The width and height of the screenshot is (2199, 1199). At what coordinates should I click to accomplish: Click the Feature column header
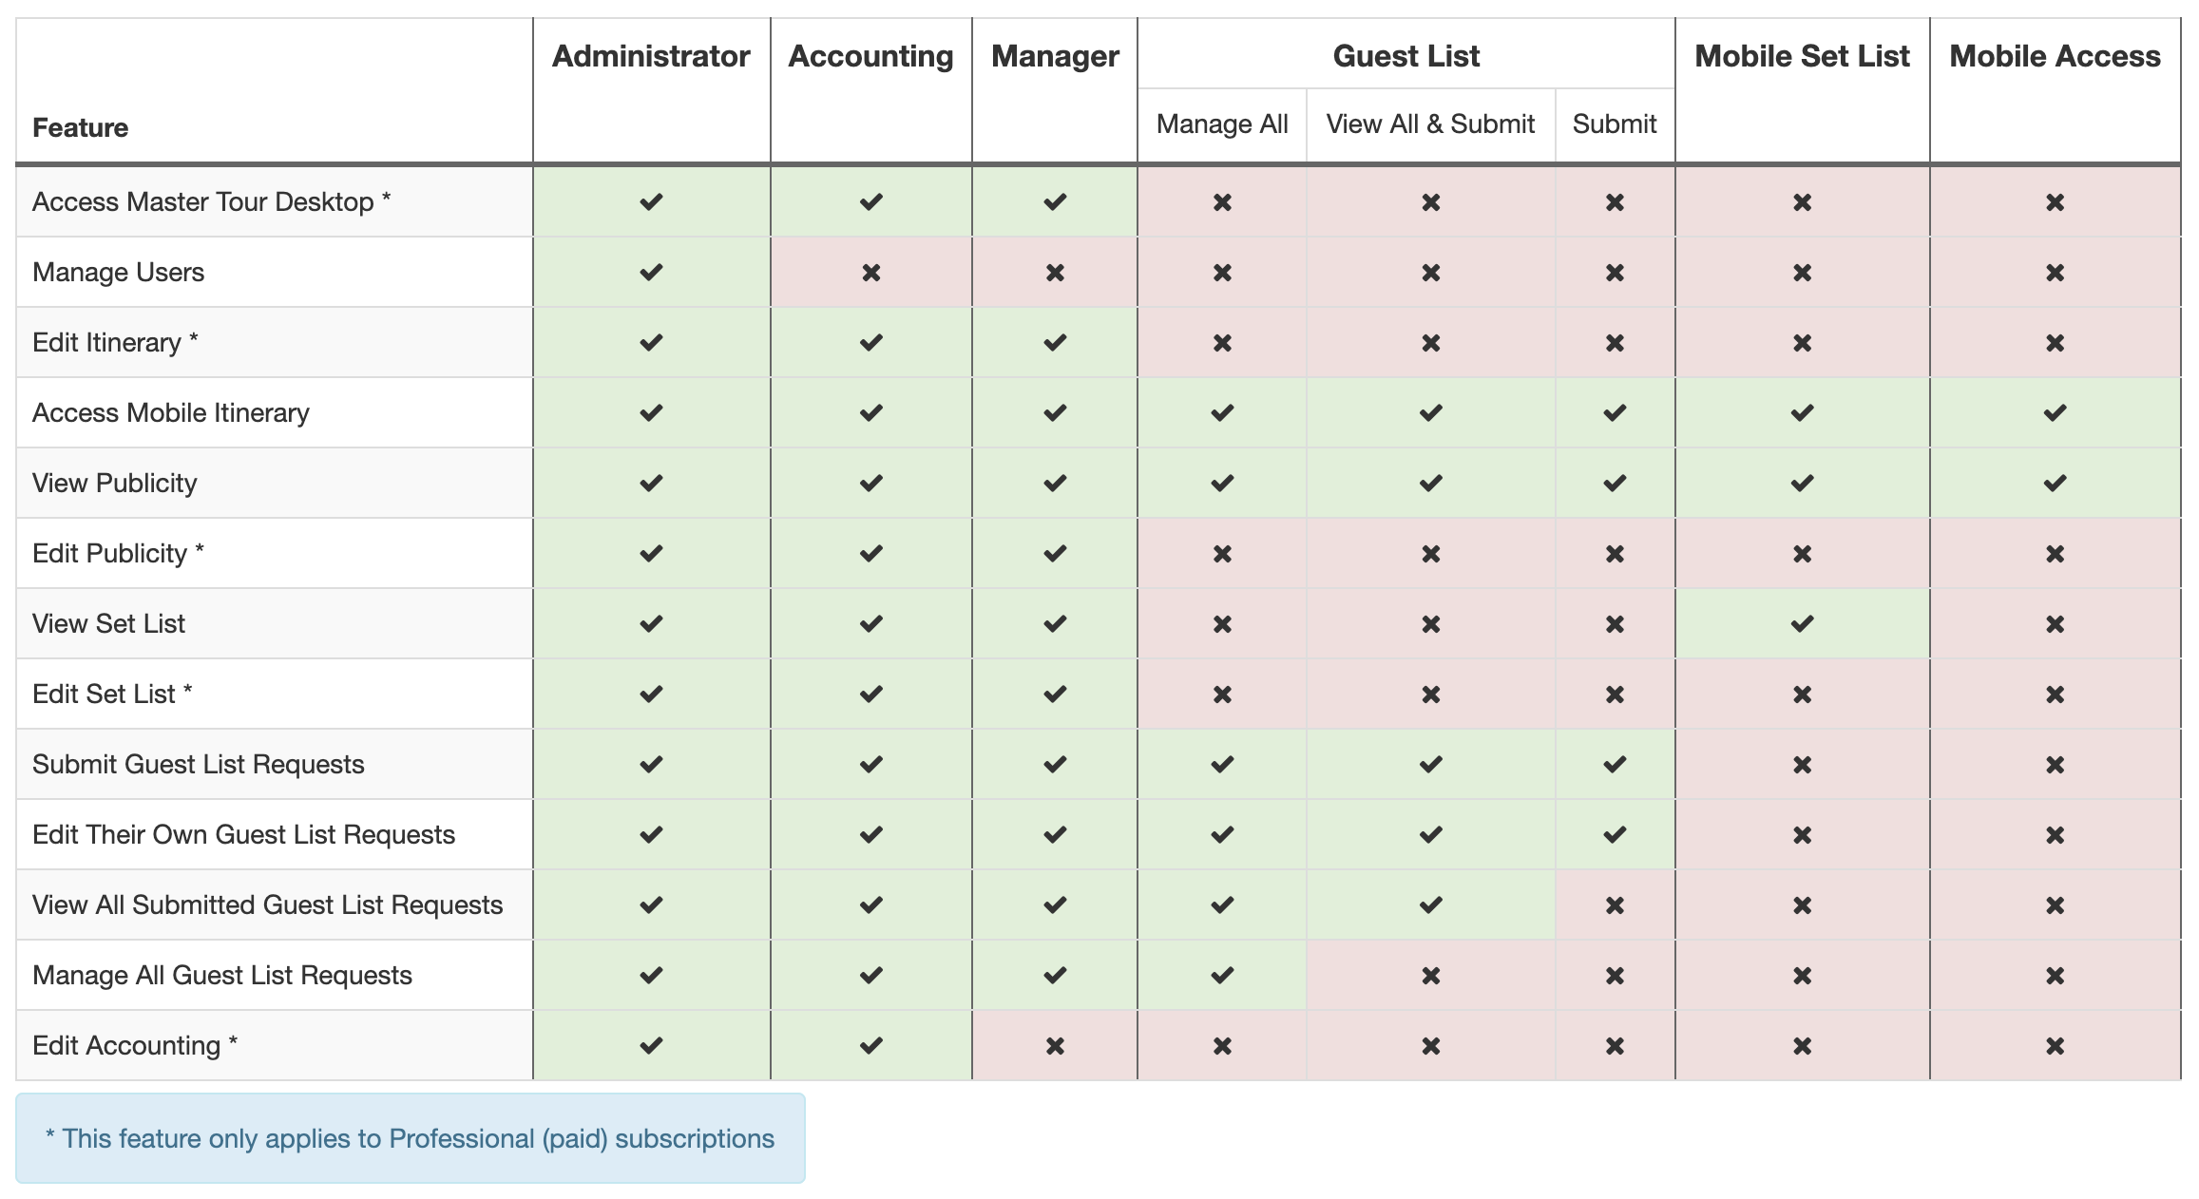(80, 127)
